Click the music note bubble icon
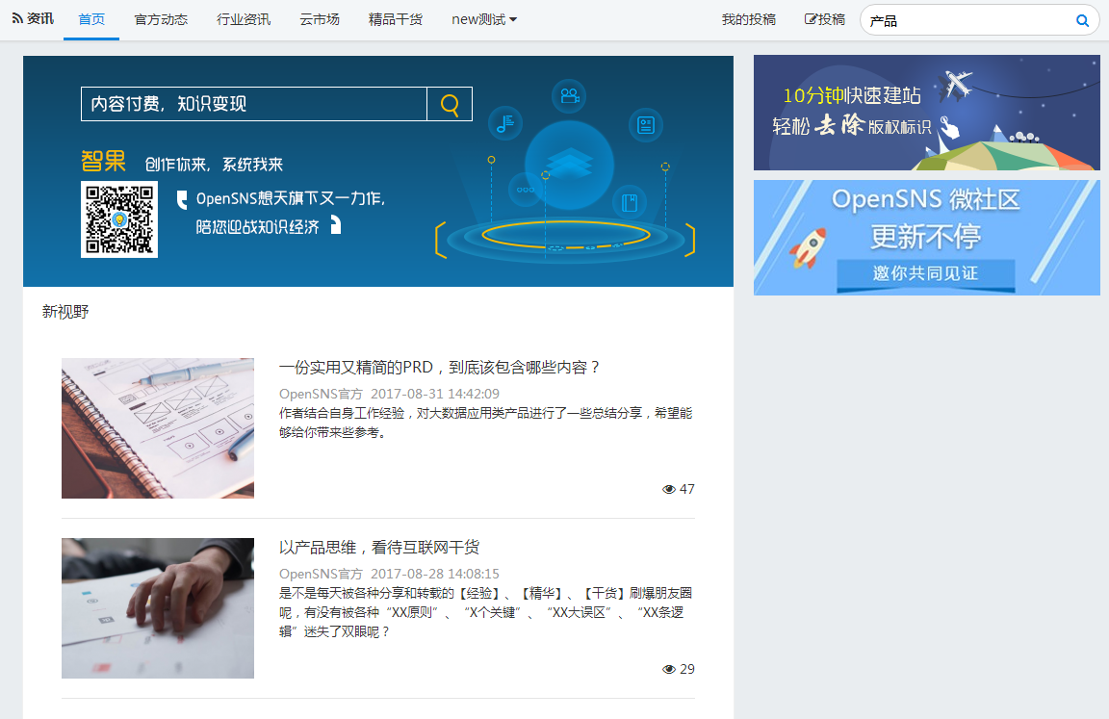 pyautogui.click(x=505, y=124)
